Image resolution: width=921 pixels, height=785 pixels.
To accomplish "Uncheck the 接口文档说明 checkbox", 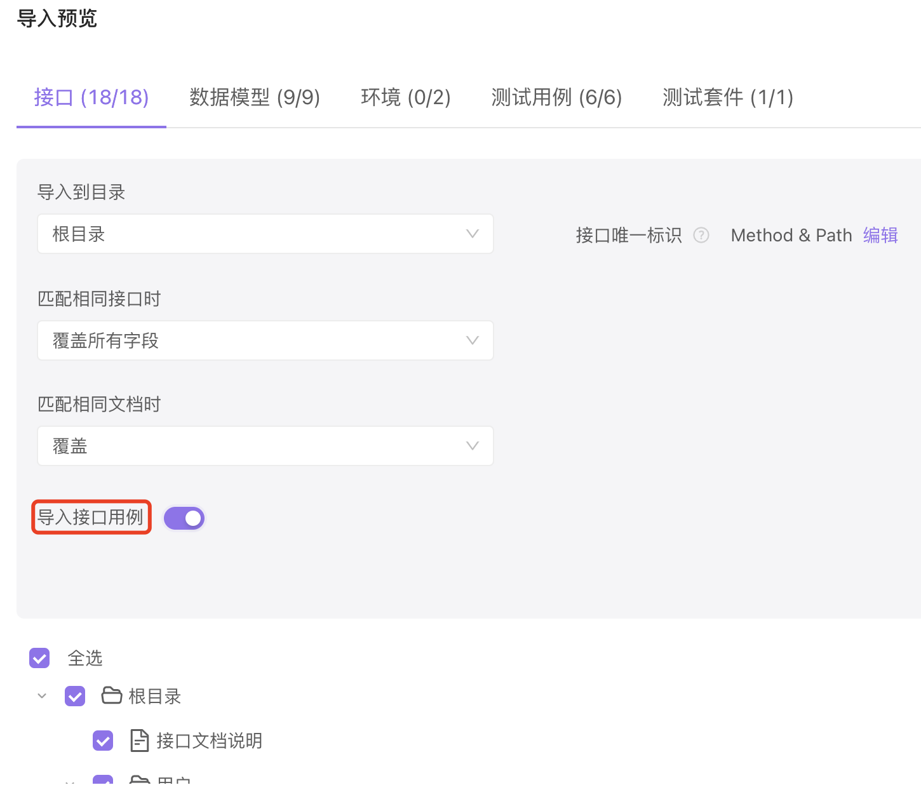I will click(x=103, y=741).
